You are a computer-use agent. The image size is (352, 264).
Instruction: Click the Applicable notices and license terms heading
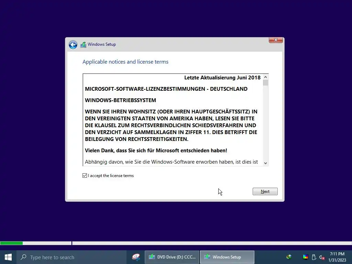click(125, 62)
